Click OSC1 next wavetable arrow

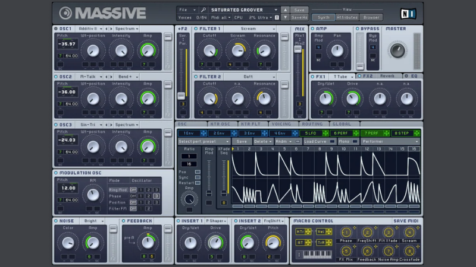pos(111,28)
